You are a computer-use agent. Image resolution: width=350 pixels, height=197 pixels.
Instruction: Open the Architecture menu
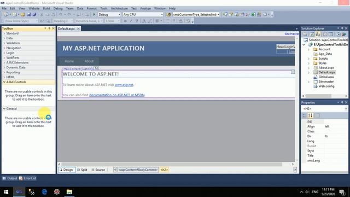119,9
